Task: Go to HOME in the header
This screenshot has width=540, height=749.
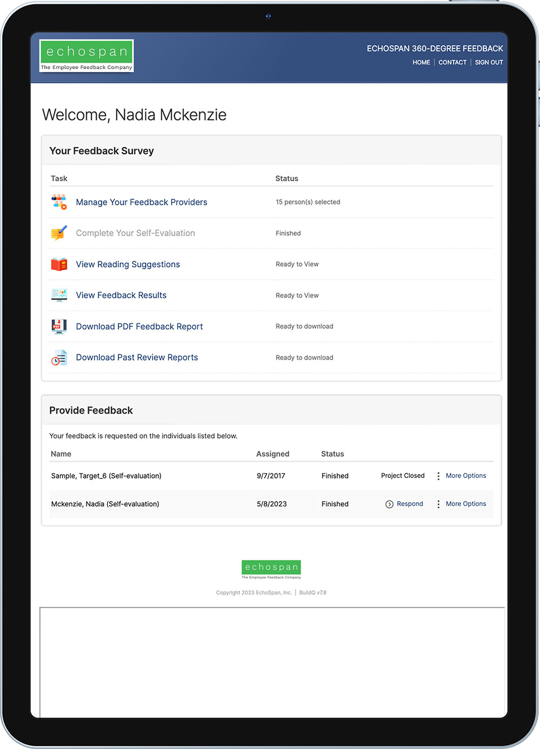Action: (x=421, y=63)
